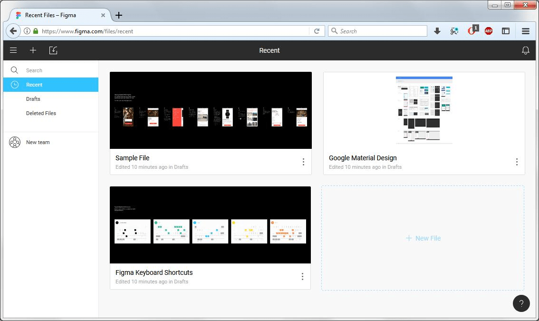Open options for Google Material Design
The height and width of the screenshot is (321, 539).
tap(517, 162)
